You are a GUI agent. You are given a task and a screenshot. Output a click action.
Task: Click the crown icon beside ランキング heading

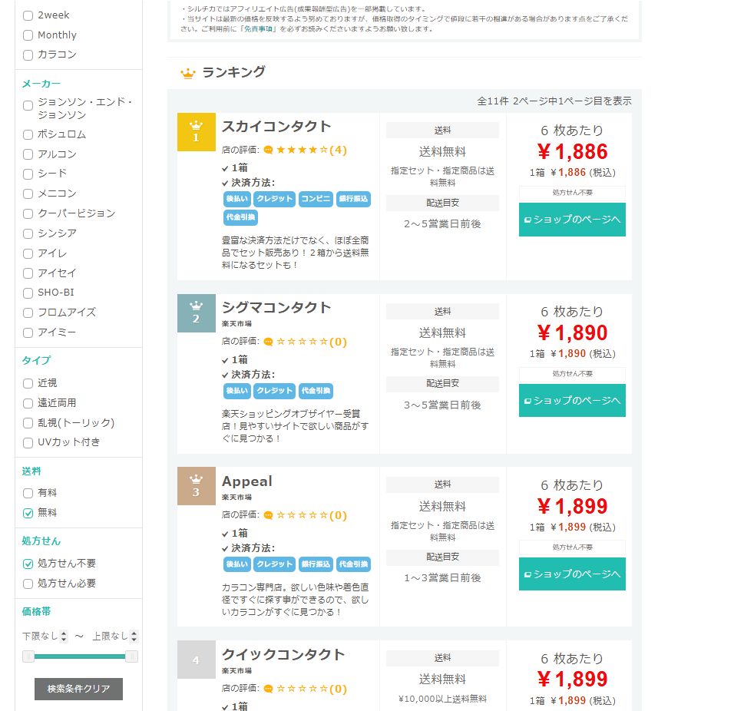point(187,74)
